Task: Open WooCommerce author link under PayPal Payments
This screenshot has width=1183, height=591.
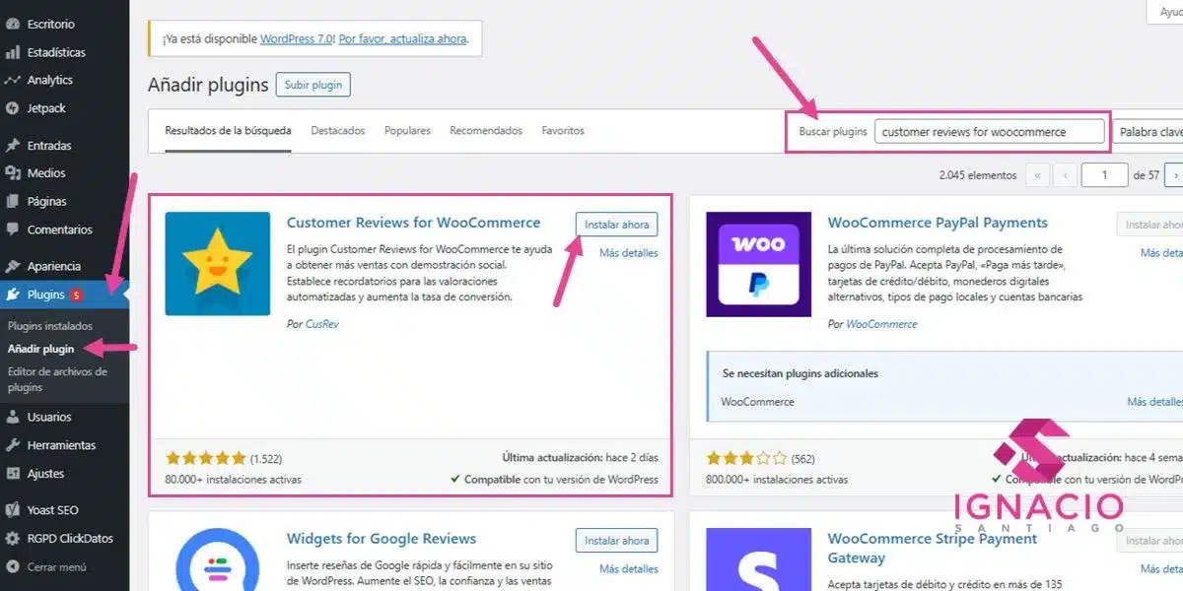Action: [x=881, y=324]
